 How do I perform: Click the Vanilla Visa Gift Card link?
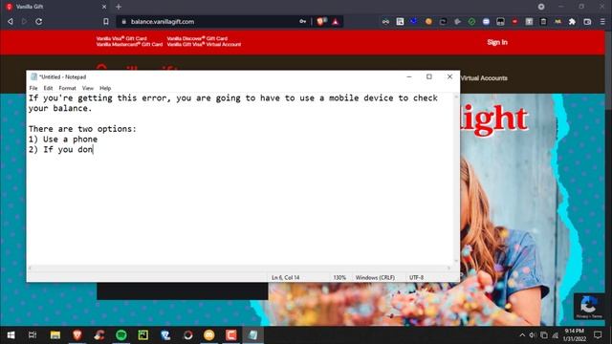[121, 38]
